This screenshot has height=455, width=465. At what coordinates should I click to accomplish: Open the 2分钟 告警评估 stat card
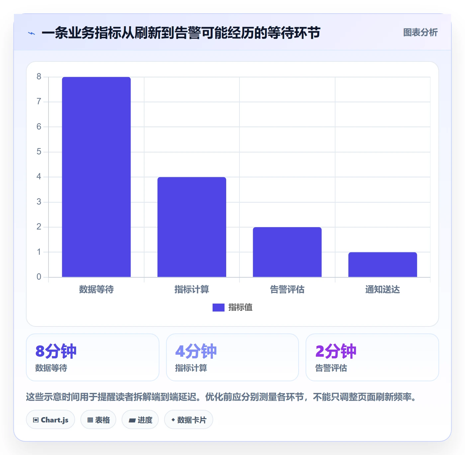(372, 357)
